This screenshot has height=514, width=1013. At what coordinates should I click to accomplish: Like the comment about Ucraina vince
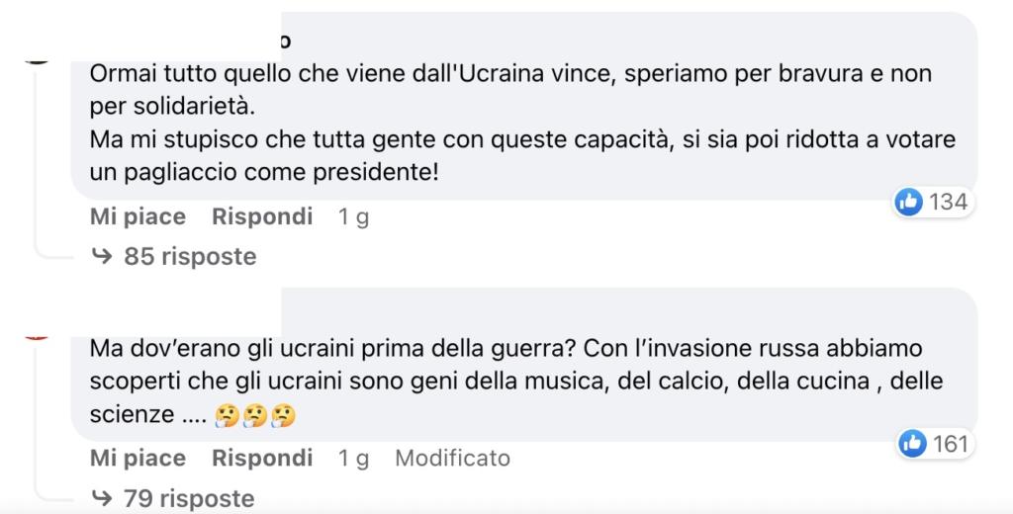point(138,216)
